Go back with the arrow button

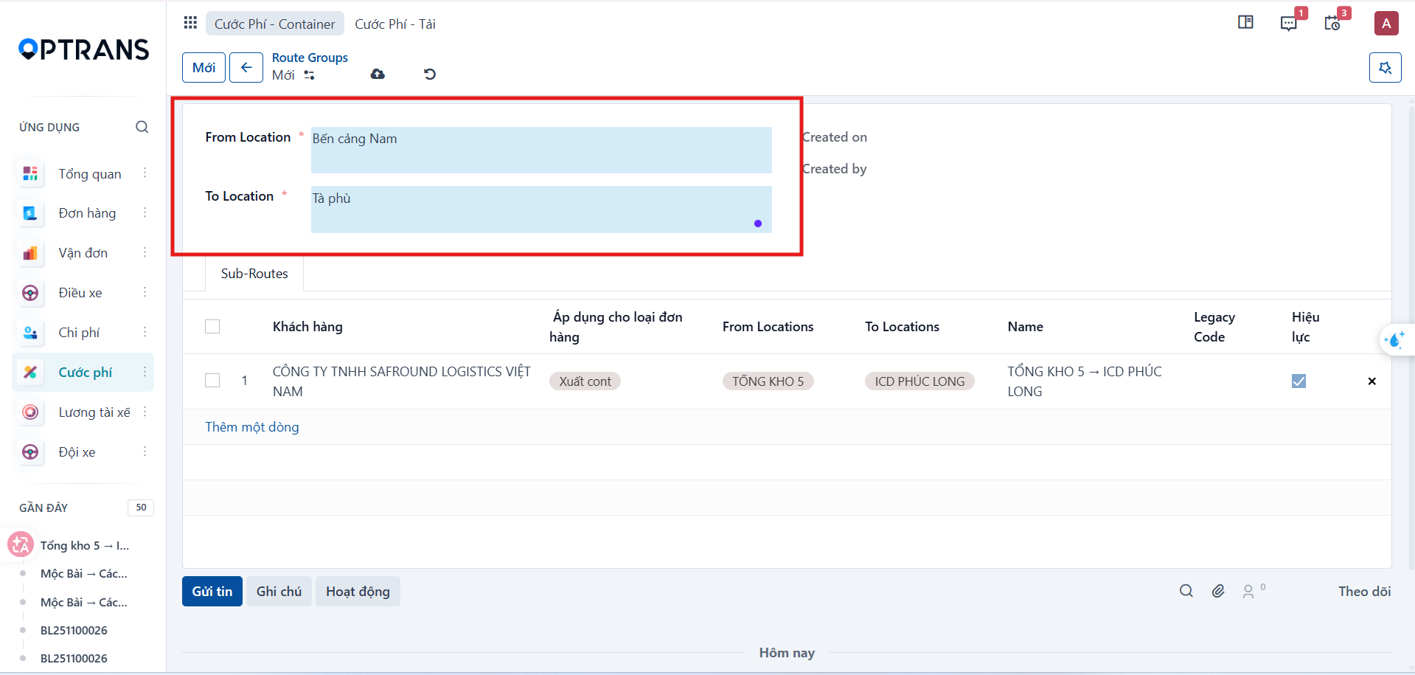[x=246, y=68]
